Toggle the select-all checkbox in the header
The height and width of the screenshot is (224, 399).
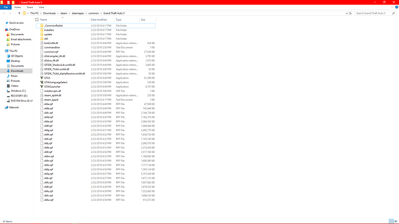coord(37,20)
